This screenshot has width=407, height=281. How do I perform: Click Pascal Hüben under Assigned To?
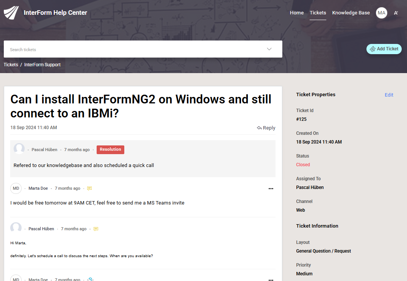[310, 187]
